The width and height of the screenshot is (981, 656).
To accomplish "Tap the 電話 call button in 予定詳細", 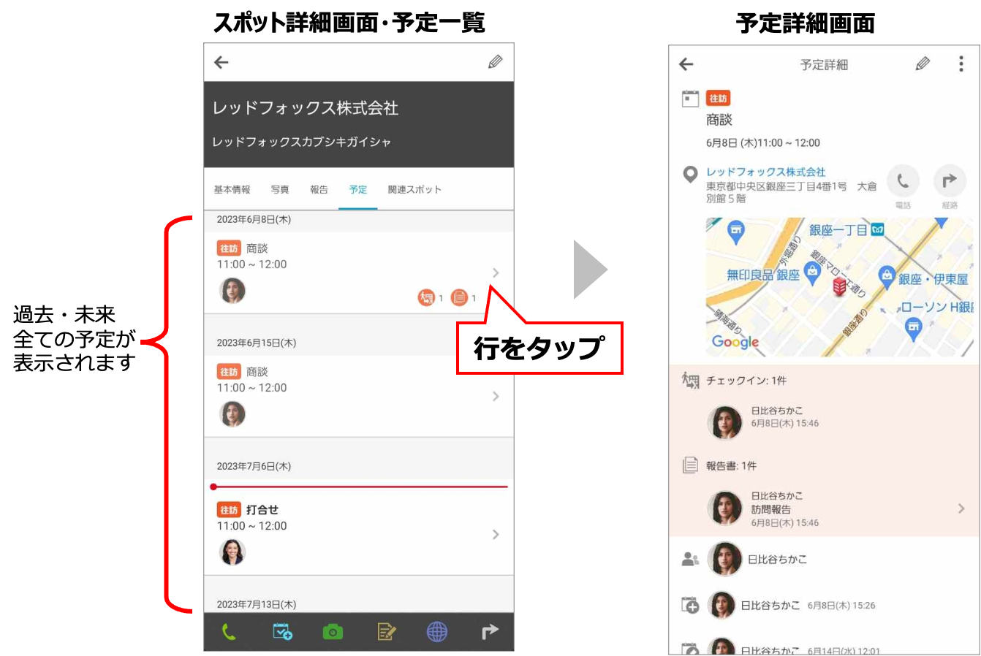I will (903, 180).
